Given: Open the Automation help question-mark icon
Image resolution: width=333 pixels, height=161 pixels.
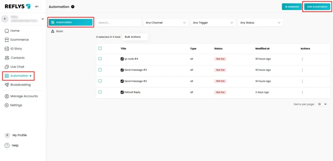Looking at the screenshot, I should point(73,7).
